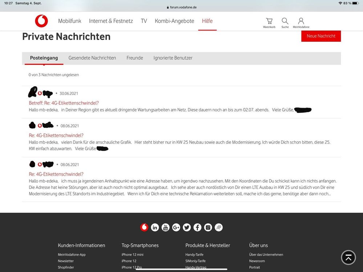Viewport: 363px width, 272px height.
Task: Open the Kombi-Angebote menu
Action: [174, 21]
